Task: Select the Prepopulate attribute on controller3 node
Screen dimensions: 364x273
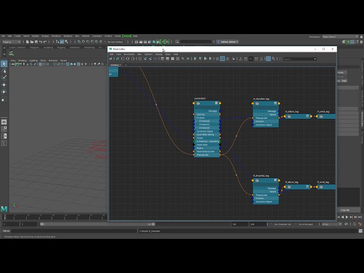Action: (x=202, y=155)
